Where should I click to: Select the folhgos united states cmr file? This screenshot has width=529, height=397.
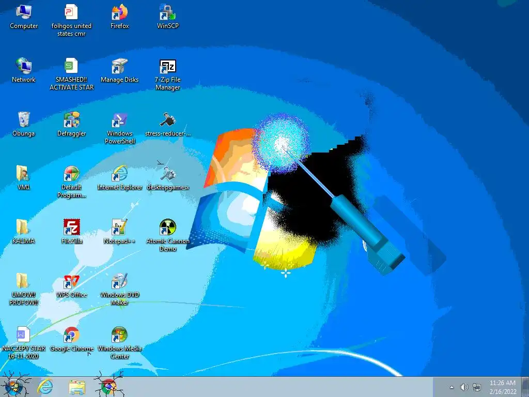[x=71, y=20]
